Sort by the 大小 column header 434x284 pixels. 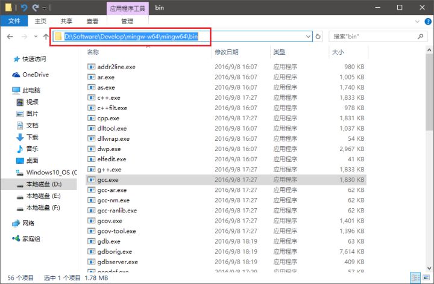[x=338, y=52]
